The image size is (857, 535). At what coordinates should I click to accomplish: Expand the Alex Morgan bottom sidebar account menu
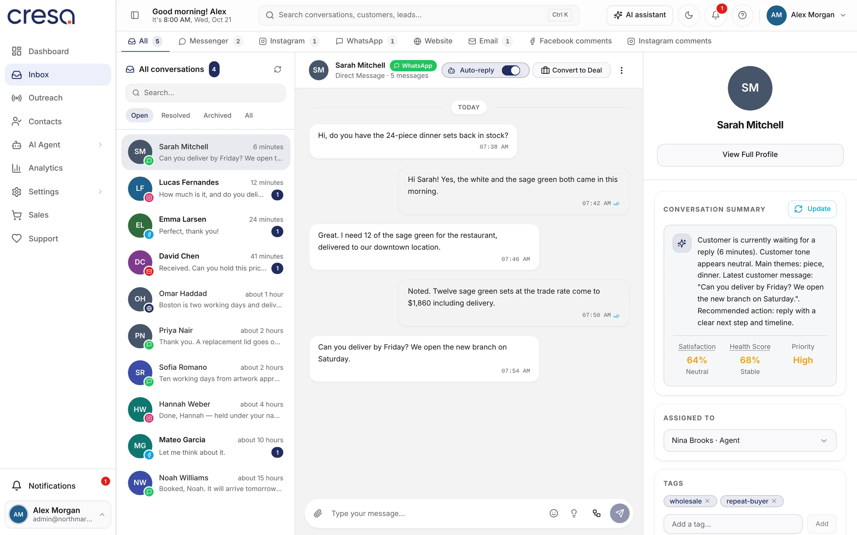coord(58,514)
